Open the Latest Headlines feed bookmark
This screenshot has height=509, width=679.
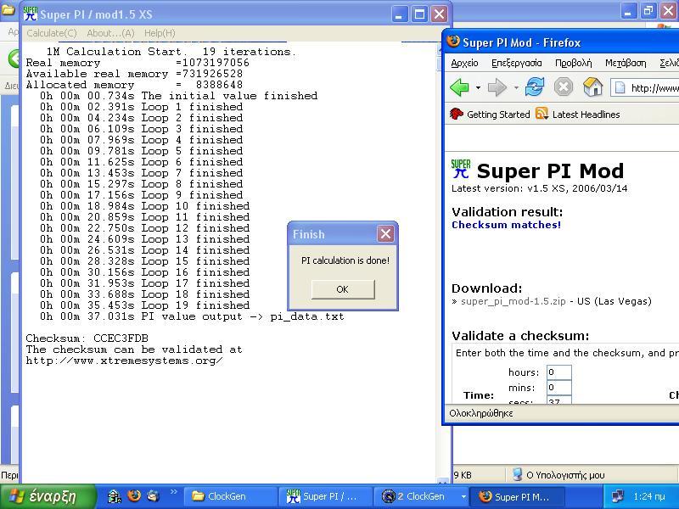pos(578,115)
